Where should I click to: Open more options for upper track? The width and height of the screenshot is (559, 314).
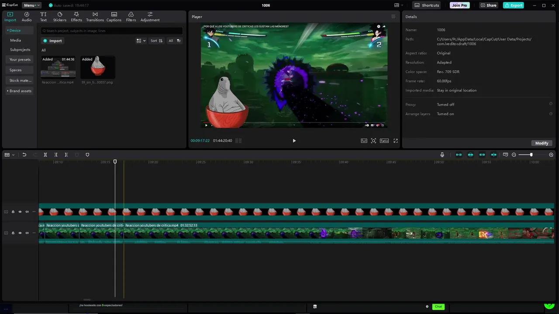tap(34, 212)
